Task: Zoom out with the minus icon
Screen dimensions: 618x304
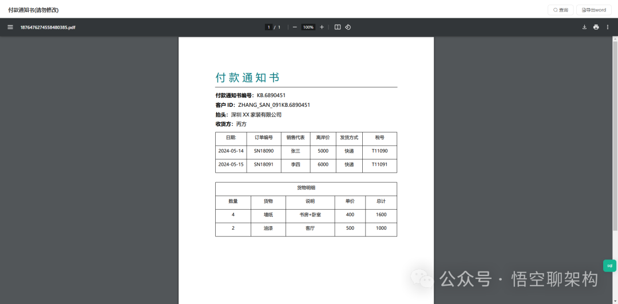Action: [295, 27]
